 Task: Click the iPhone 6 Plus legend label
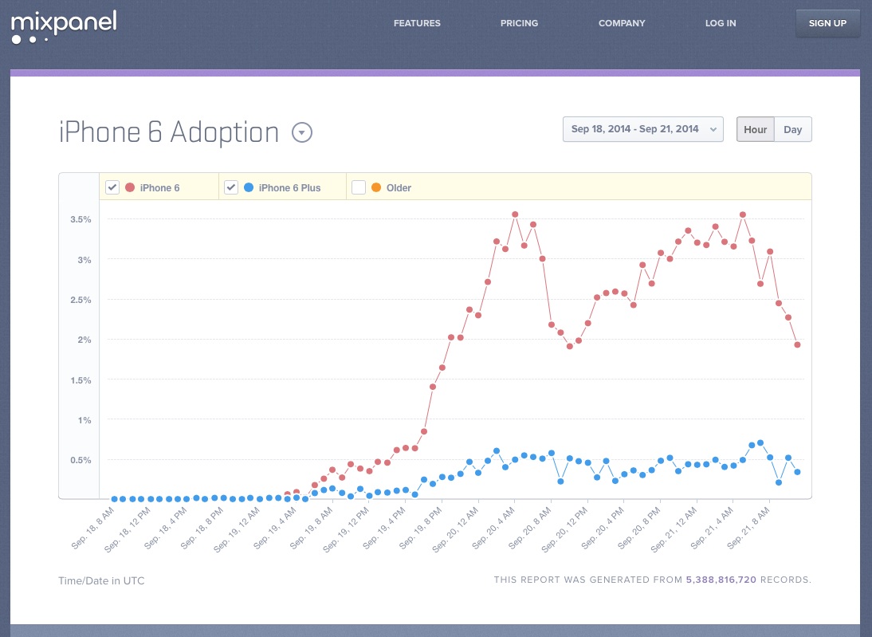pos(290,188)
